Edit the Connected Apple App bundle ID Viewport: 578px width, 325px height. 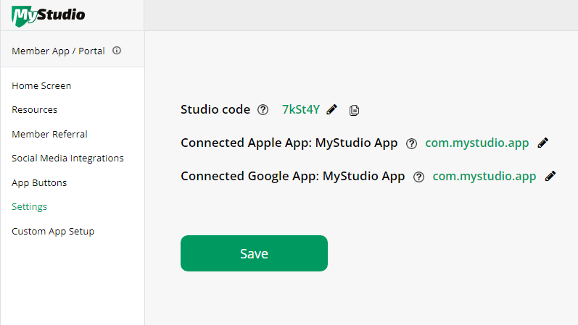[543, 143]
